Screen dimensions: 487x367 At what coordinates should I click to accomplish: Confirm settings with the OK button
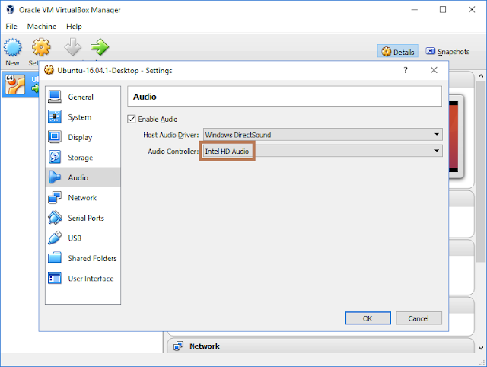tap(368, 318)
